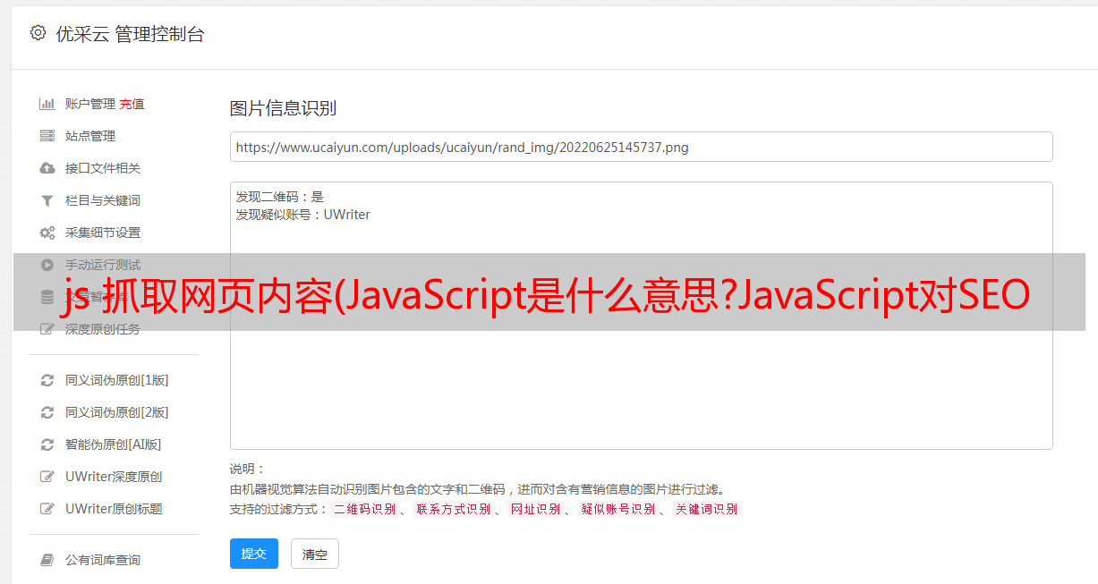Click the gears icon for 采集细节设置

click(x=47, y=233)
